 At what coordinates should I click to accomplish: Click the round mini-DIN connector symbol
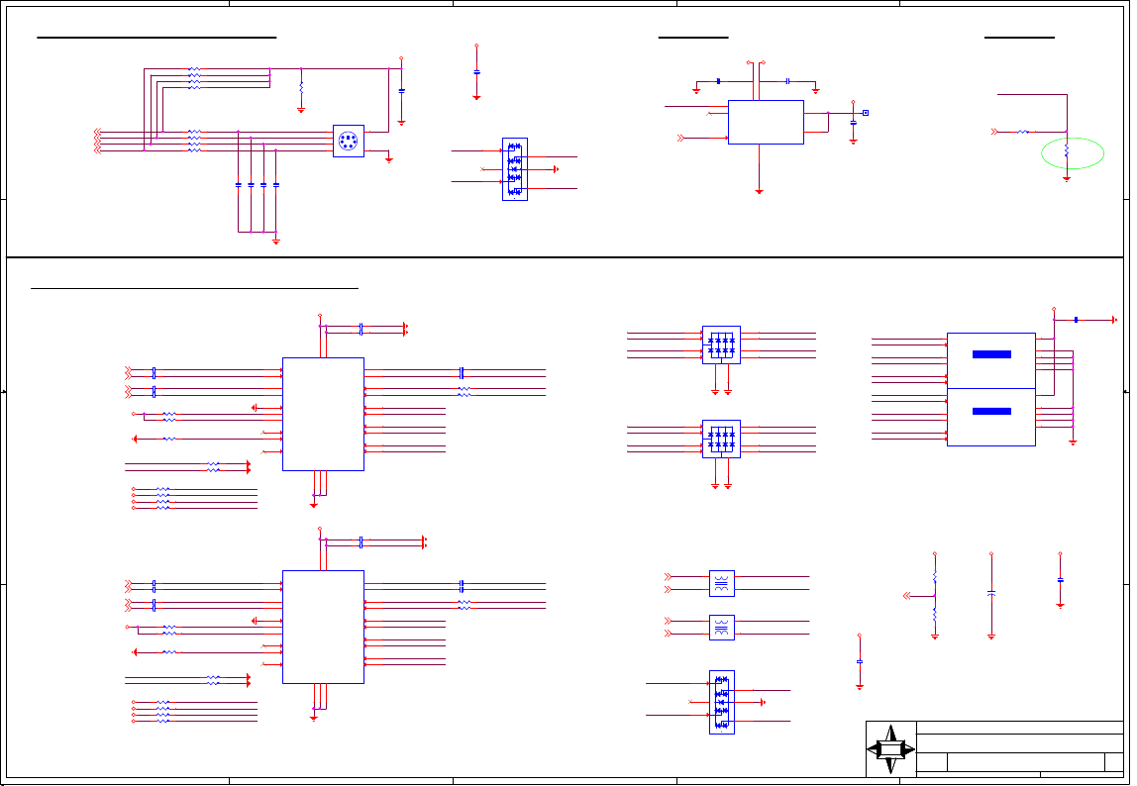click(x=348, y=141)
